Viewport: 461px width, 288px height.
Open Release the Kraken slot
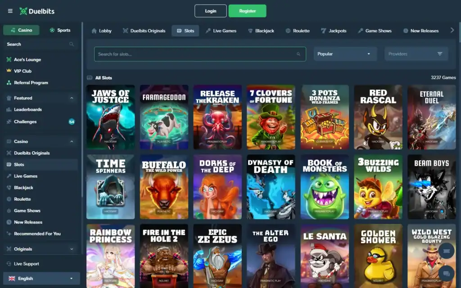click(x=217, y=117)
